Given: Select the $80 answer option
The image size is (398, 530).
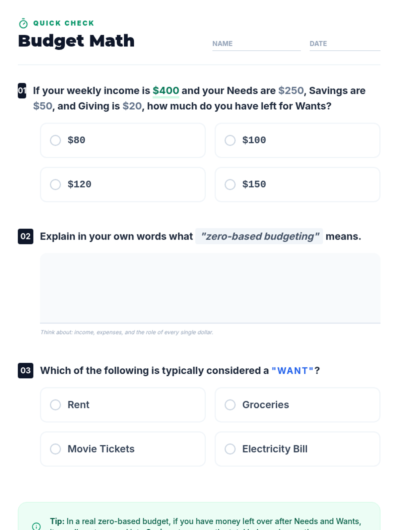Looking at the screenshot, I should coord(123,140).
